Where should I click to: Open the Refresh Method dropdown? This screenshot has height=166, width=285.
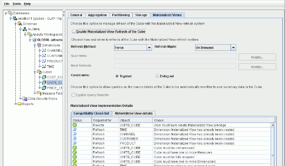tap(149, 48)
